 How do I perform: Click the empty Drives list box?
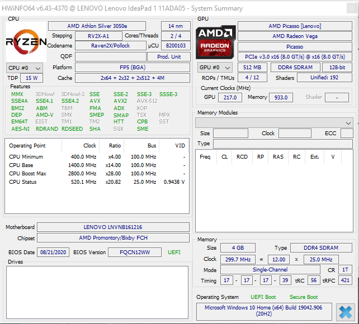tap(97, 292)
